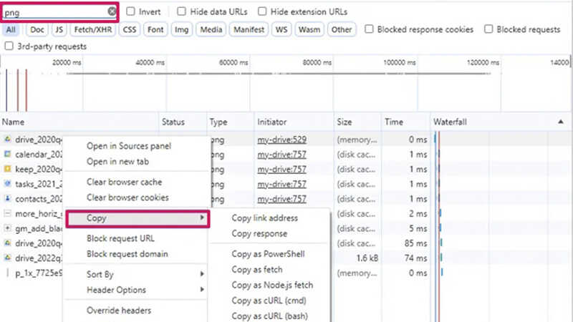Click the drive_2020q4 file icon in first row
The image size is (573, 322).
point(7,139)
